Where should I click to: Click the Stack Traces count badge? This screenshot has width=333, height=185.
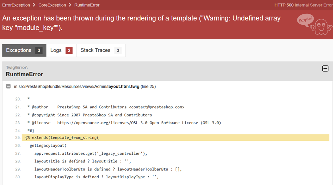118,51
